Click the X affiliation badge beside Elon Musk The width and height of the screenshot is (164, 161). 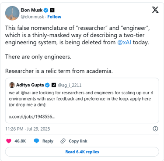52,10
